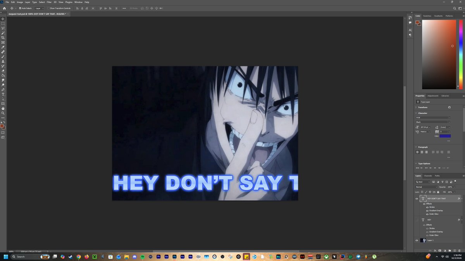Hide the HEY DON'T SAY THAT layer
Image resolution: width=465 pixels, height=261 pixels.
coord(417,199)
